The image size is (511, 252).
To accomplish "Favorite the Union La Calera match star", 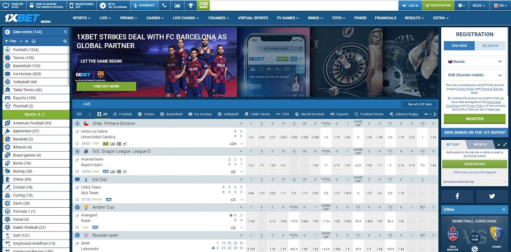I will click(x=77, y=143).
